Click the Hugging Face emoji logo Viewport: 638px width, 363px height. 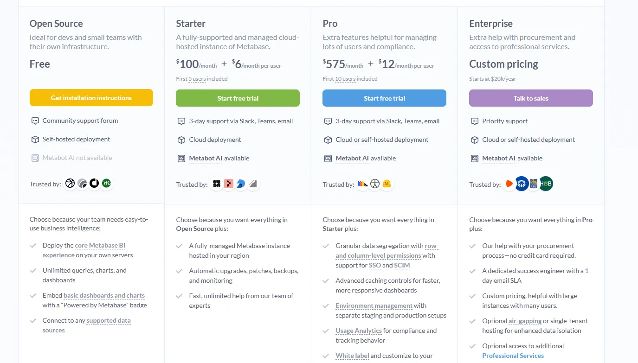[387, 184]
